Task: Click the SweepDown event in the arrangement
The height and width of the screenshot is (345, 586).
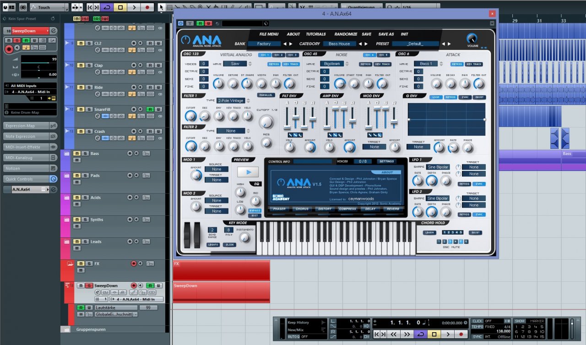Action: coord(222,292)
